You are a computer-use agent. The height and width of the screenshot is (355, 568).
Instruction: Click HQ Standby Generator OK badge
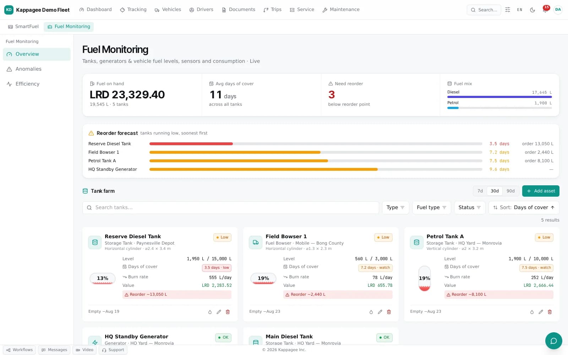(223, 338)
